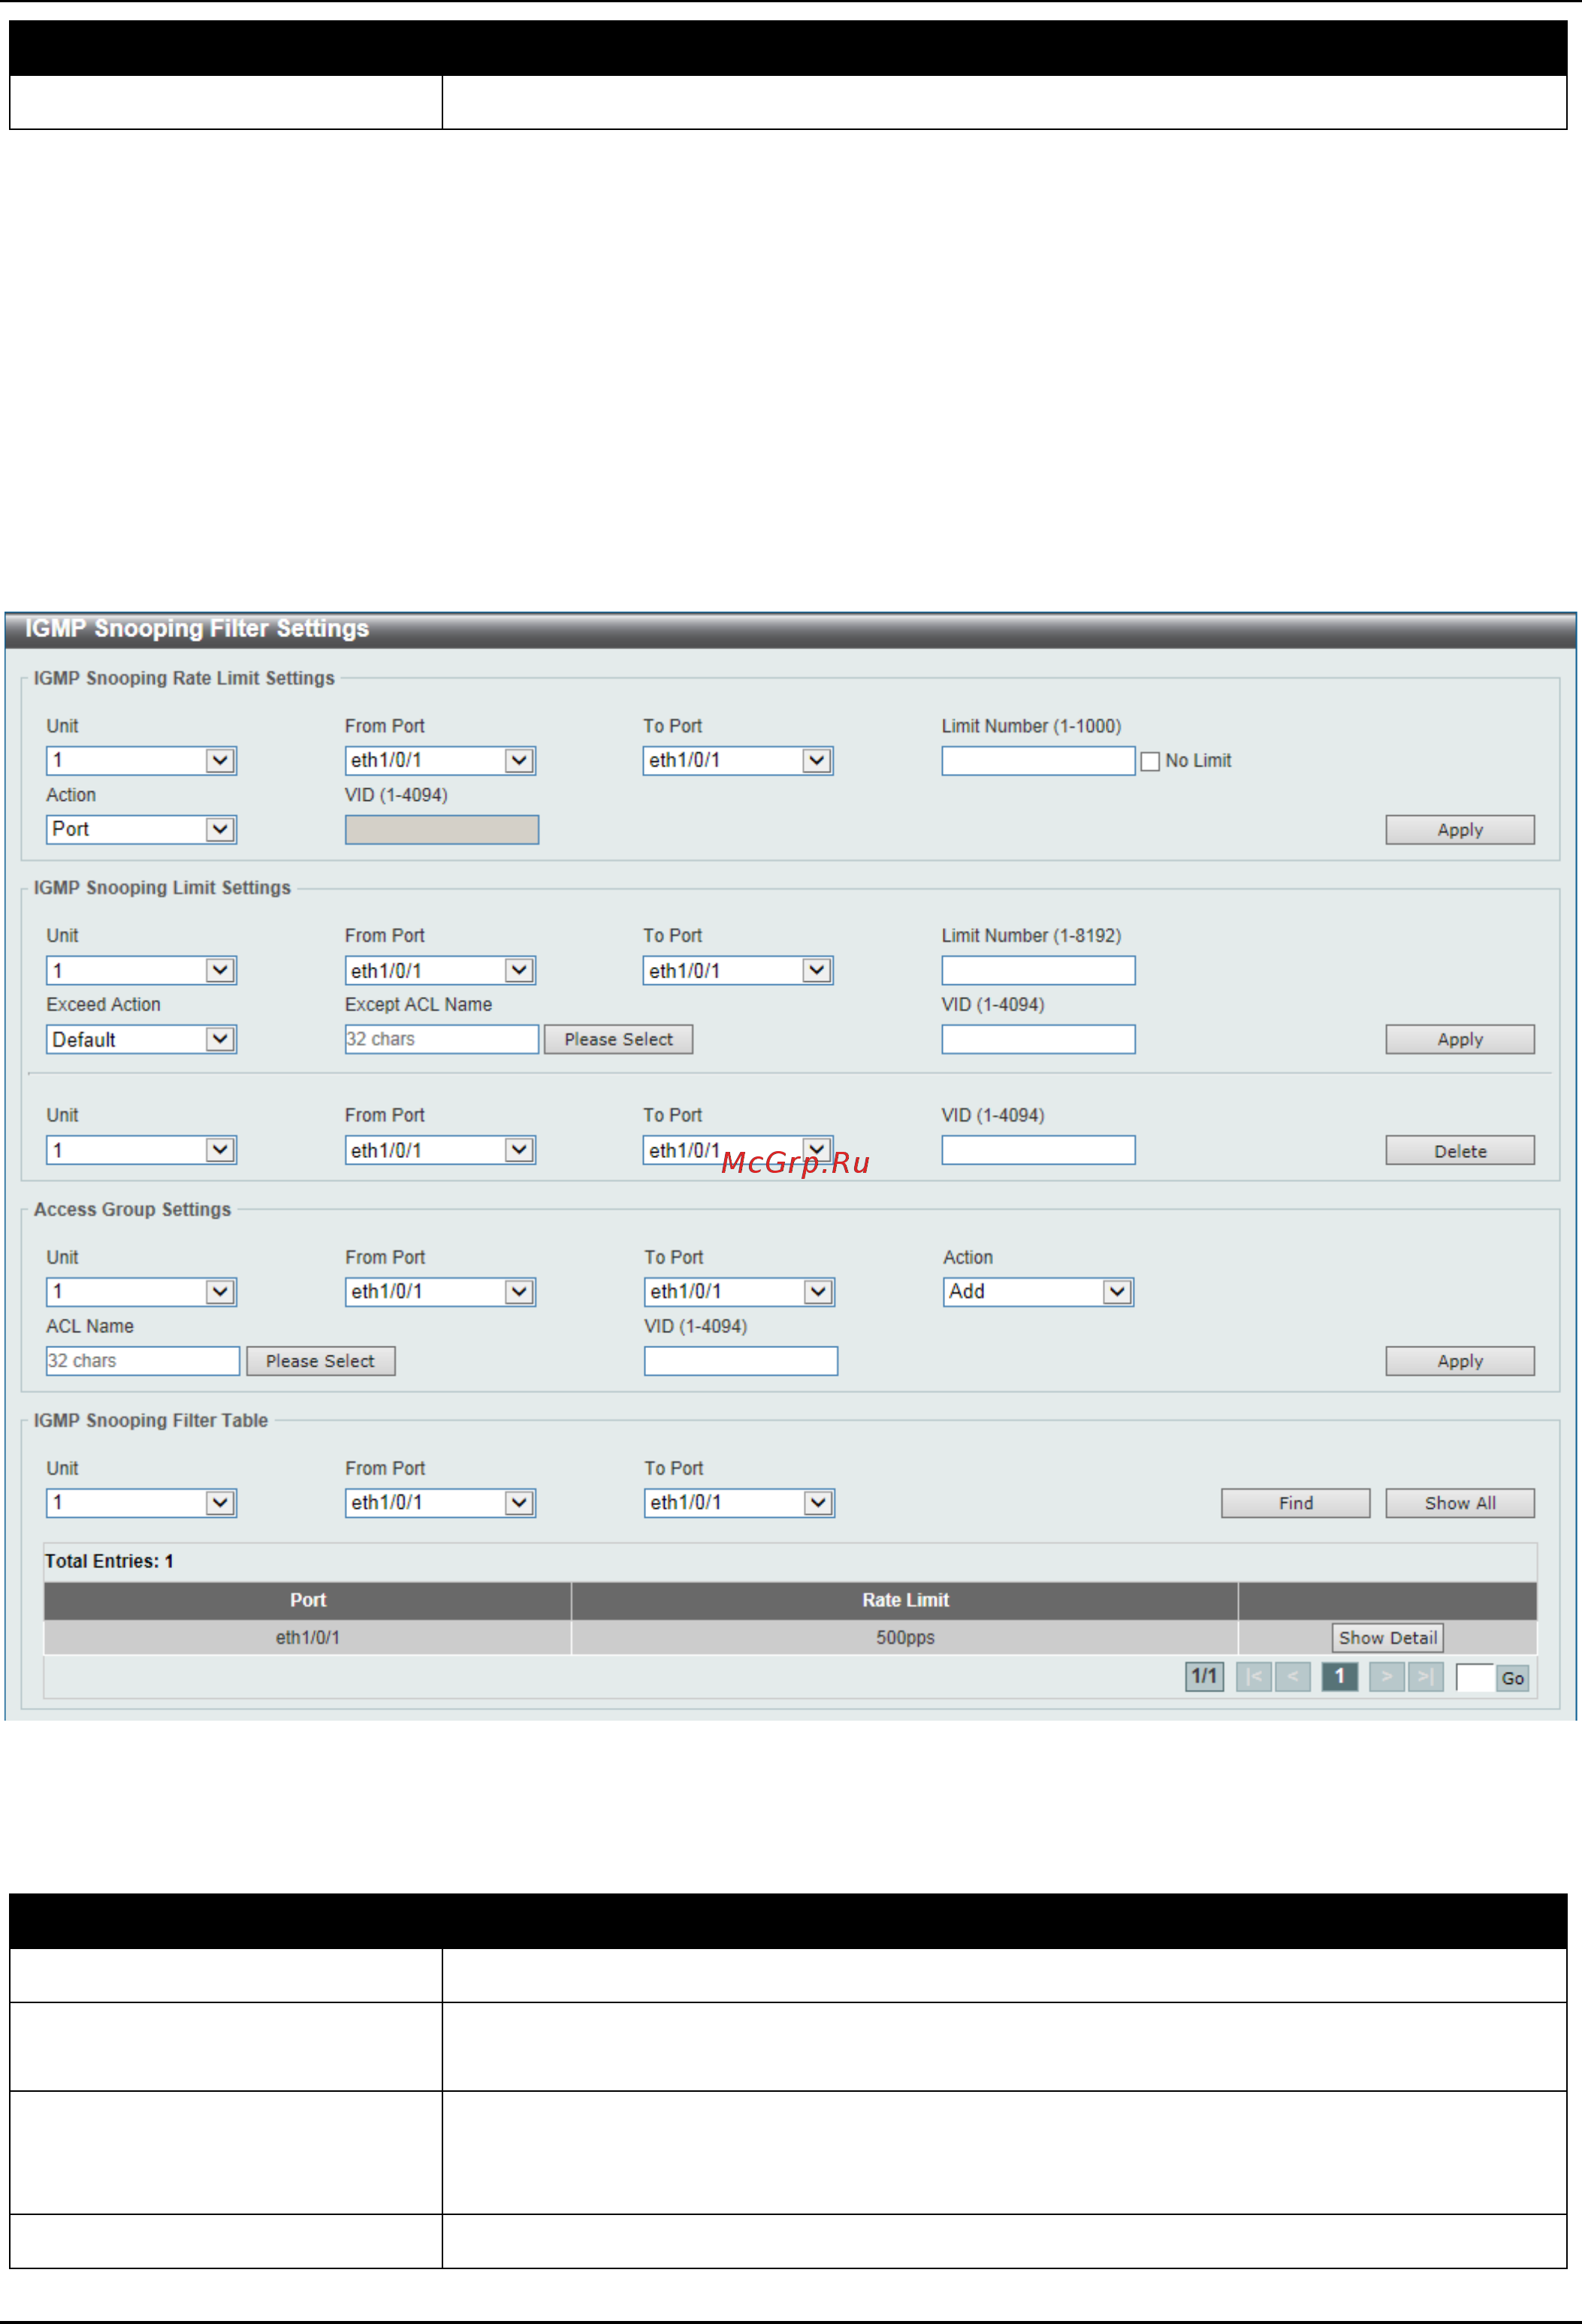Viewport: 1582px width, 2324px height.
Task: Click the Find button
Action: pos(1296,1503)
